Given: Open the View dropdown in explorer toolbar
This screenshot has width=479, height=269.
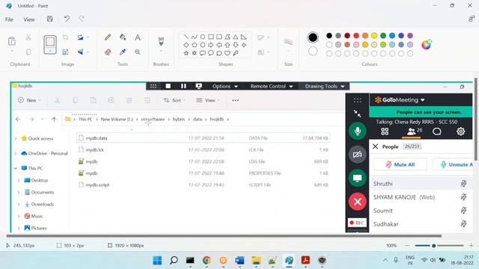Looking at the screenshot, I should pyautogui.click(x=208, y=100).
